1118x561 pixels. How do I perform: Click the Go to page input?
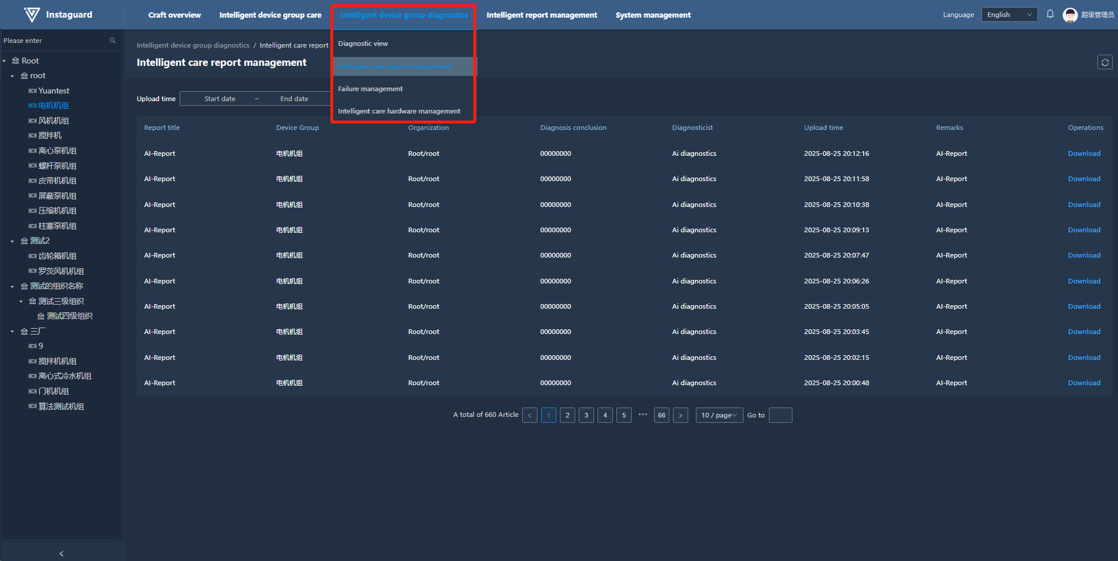tap(780, 415)
